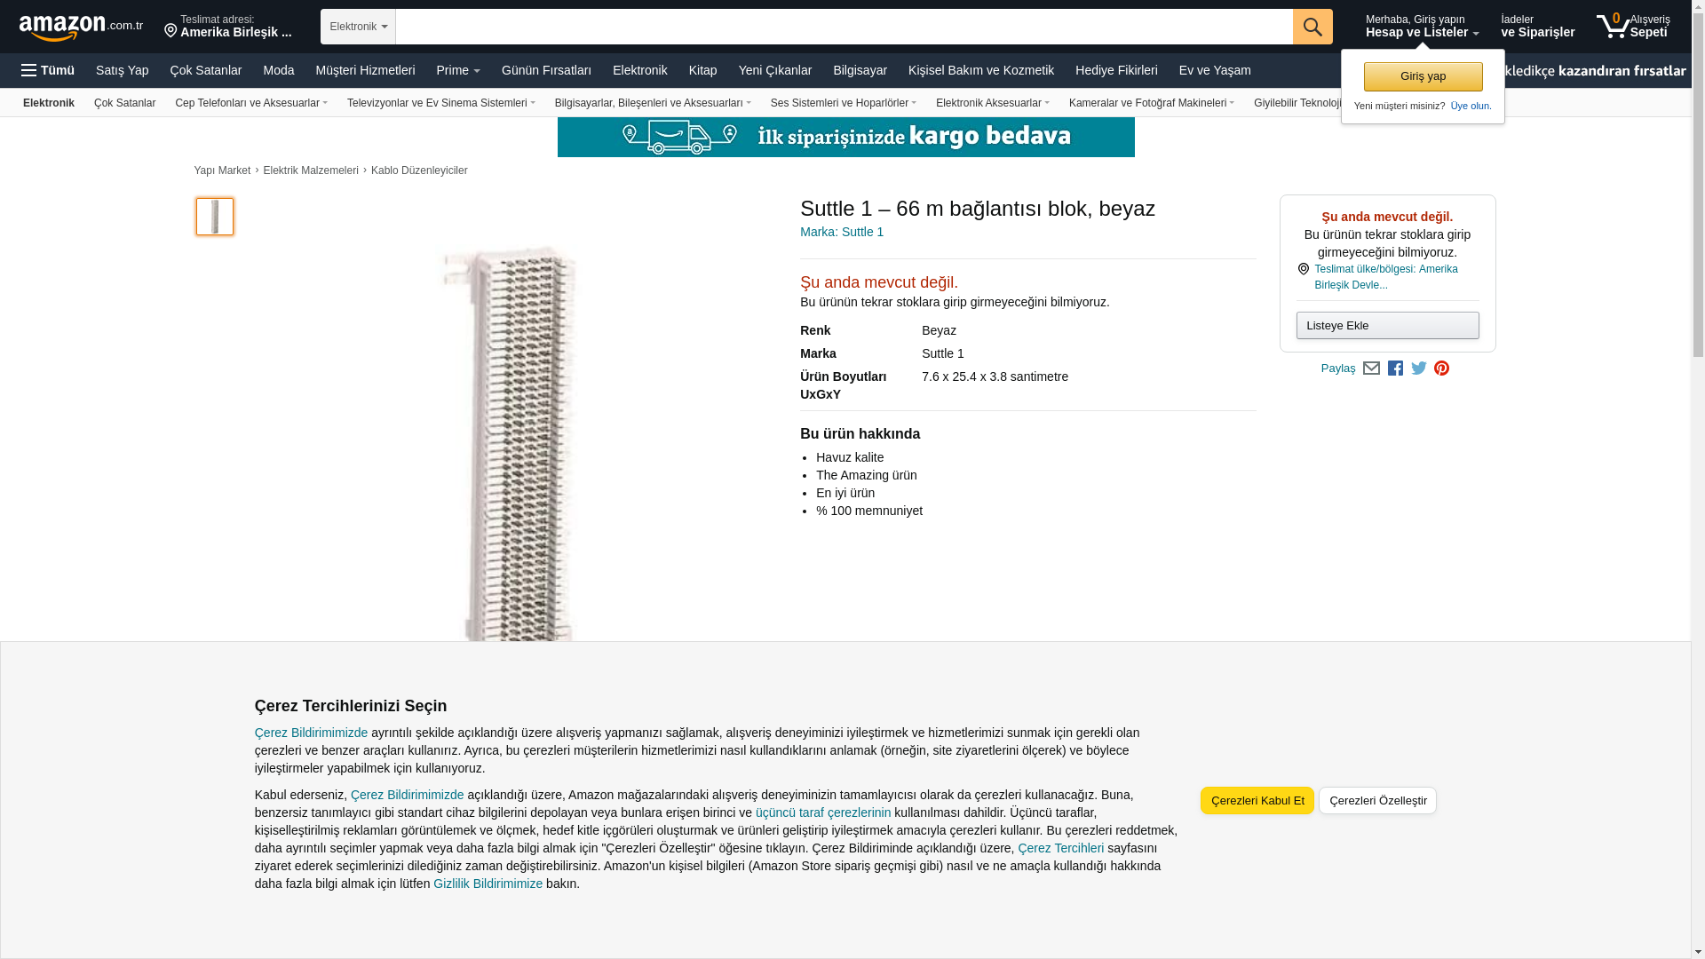Screen dimensions: 1705x959
Task: Expand the Elektronik search category dropdown
Action: tap(358, 27)
